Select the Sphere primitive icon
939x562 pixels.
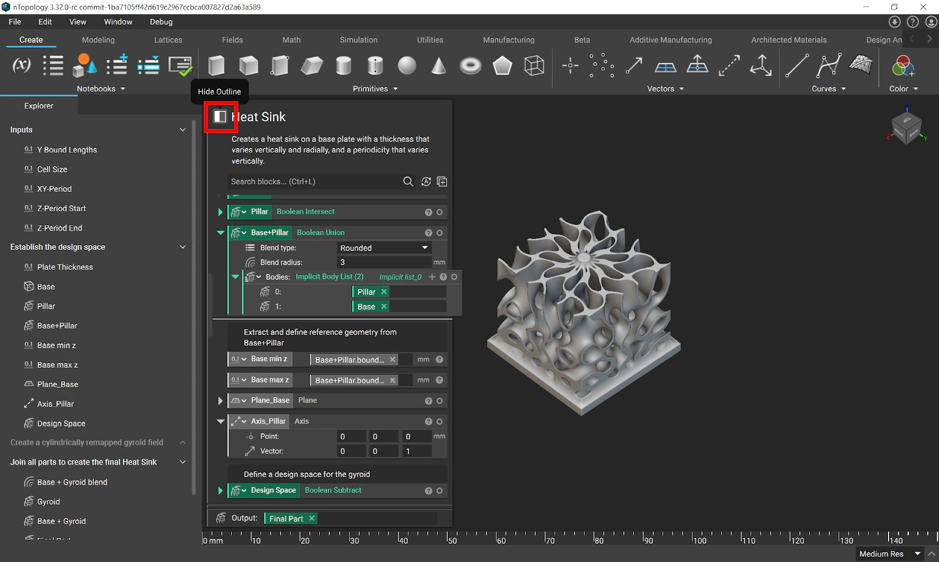(x=407, y=66)
